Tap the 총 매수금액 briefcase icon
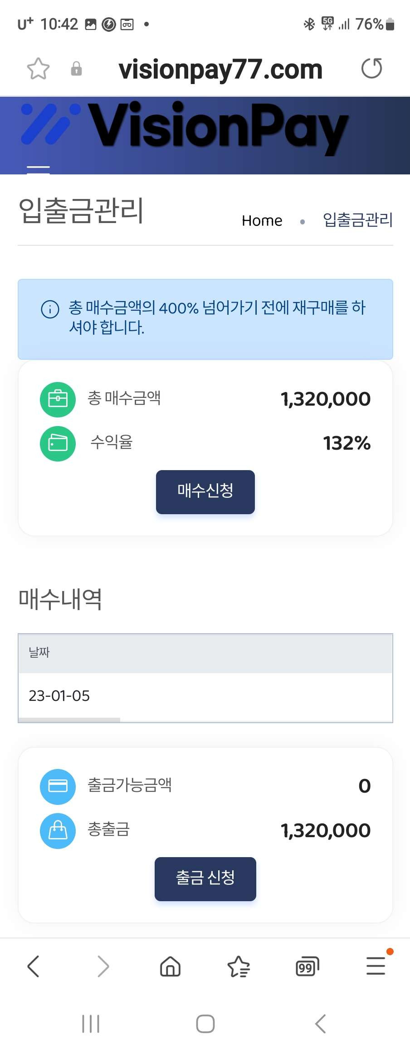The width and height of the screenshot is (410, 1052). tap(58, 400)
